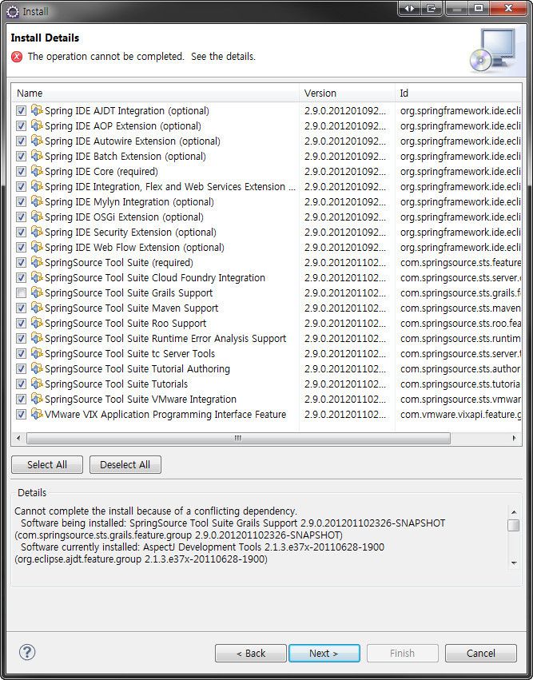Click the feature icon beside Spring IDE Batch Extension
The width and height of the screenshot is (533, 680).
[37, 156]
